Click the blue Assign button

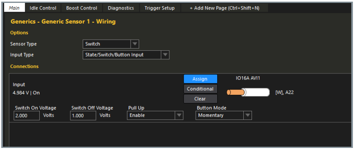(200, 79)
